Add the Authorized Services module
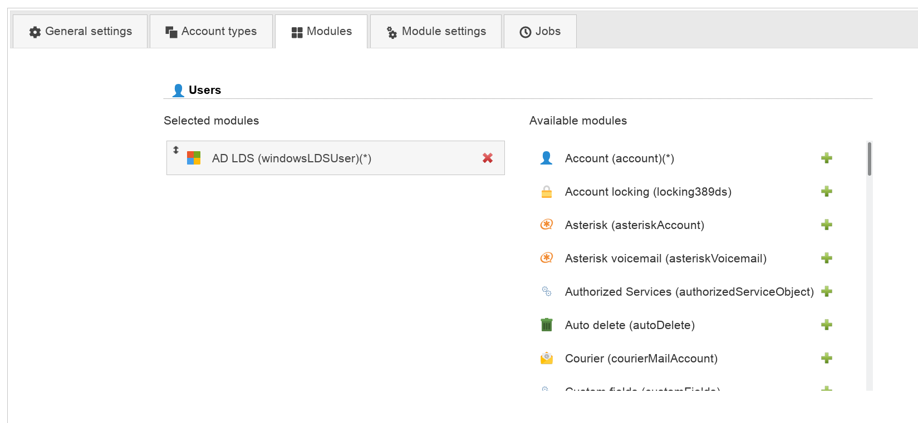The image size is (918, 423). [x=827, y=291]
